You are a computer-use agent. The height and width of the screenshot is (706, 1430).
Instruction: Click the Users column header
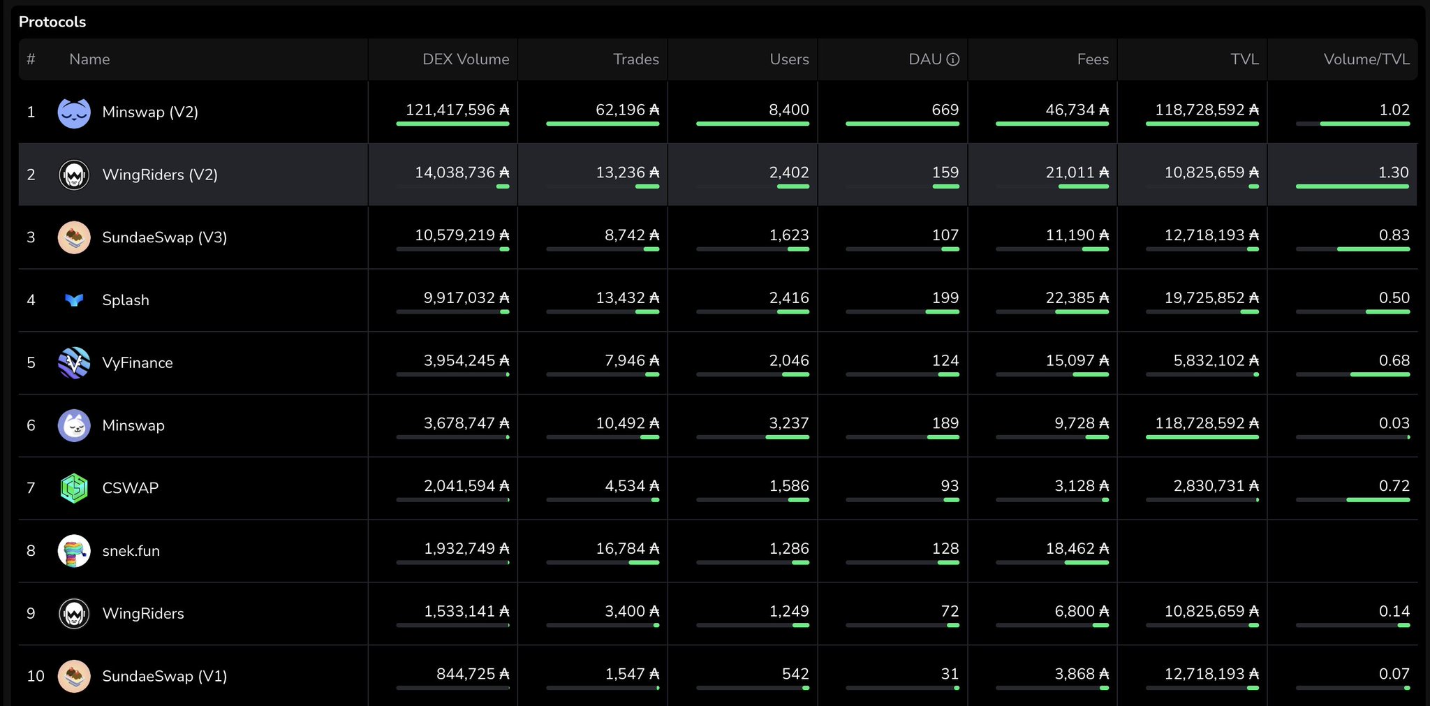click(x=789, y=59)
